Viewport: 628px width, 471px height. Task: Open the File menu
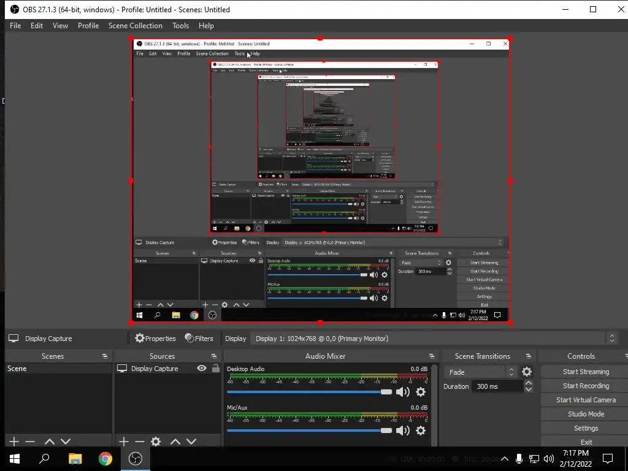[x=15, y=26]
